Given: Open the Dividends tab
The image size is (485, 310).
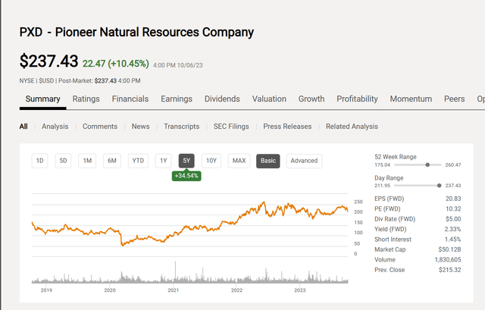Looking at the screenshot, I should pyautogui.click(x=222, y=99).
